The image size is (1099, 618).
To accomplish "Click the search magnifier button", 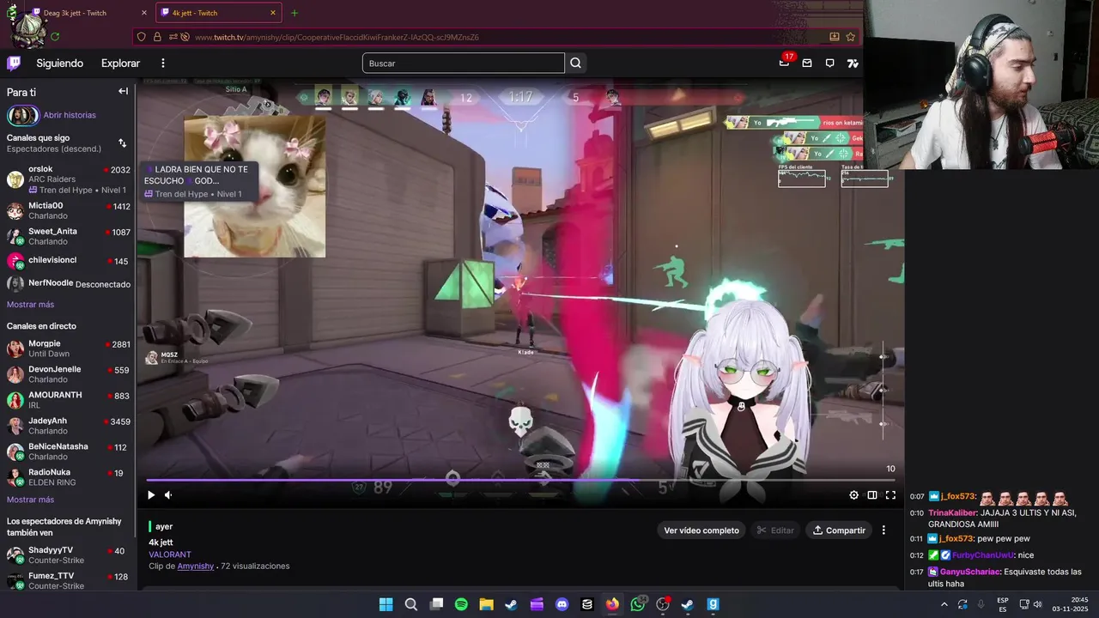I will [x=575, y=63].
